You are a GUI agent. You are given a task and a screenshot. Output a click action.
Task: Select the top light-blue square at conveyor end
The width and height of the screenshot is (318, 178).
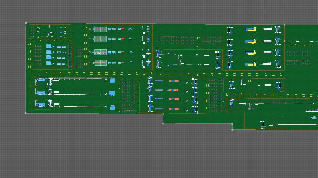pos(112,80)
